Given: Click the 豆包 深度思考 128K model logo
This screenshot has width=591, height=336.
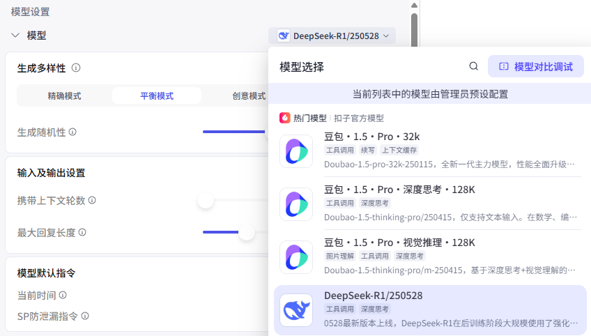Looking at the screenshot, I should coord(296,204).
